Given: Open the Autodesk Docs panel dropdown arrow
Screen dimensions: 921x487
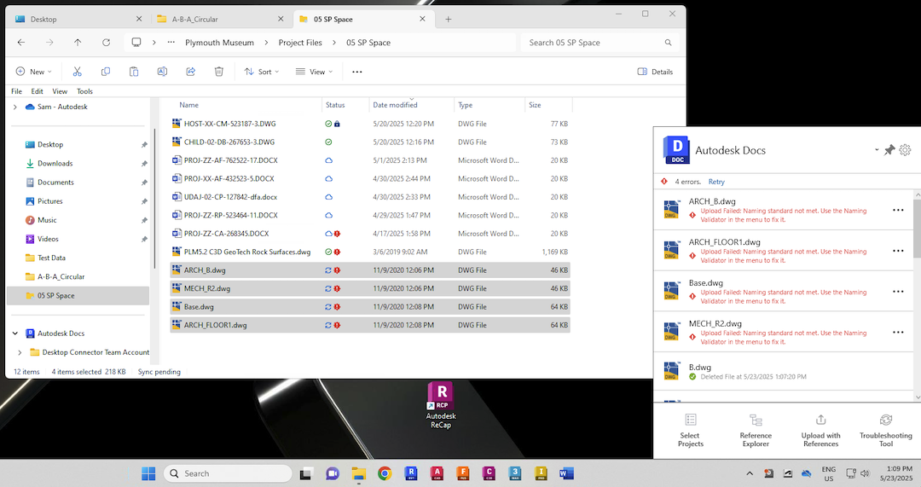Looking at the screenshot, I should [x=877, y=150].
